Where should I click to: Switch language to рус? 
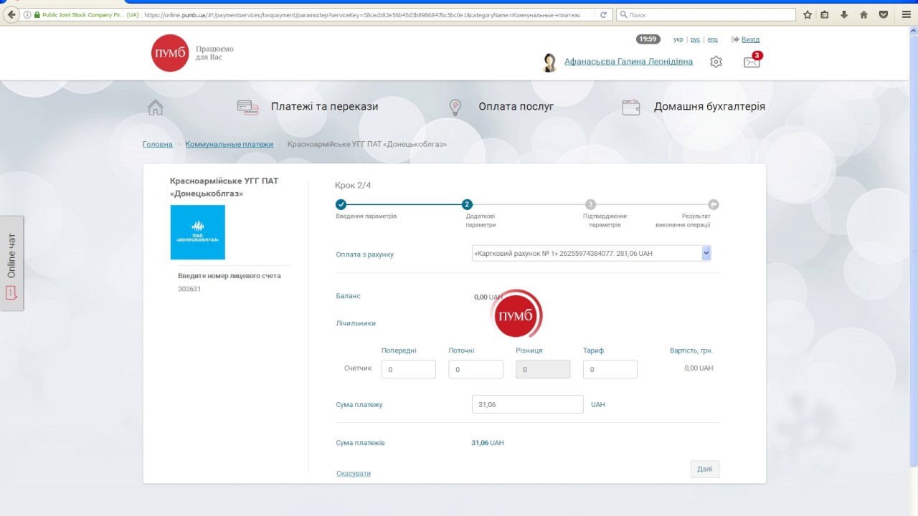coord(695,39)
